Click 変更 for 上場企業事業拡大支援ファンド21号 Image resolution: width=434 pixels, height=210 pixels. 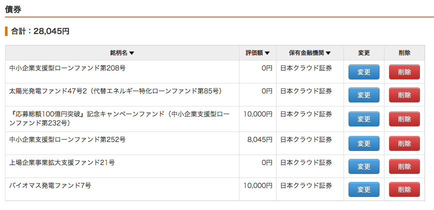(x=363, y=166)
